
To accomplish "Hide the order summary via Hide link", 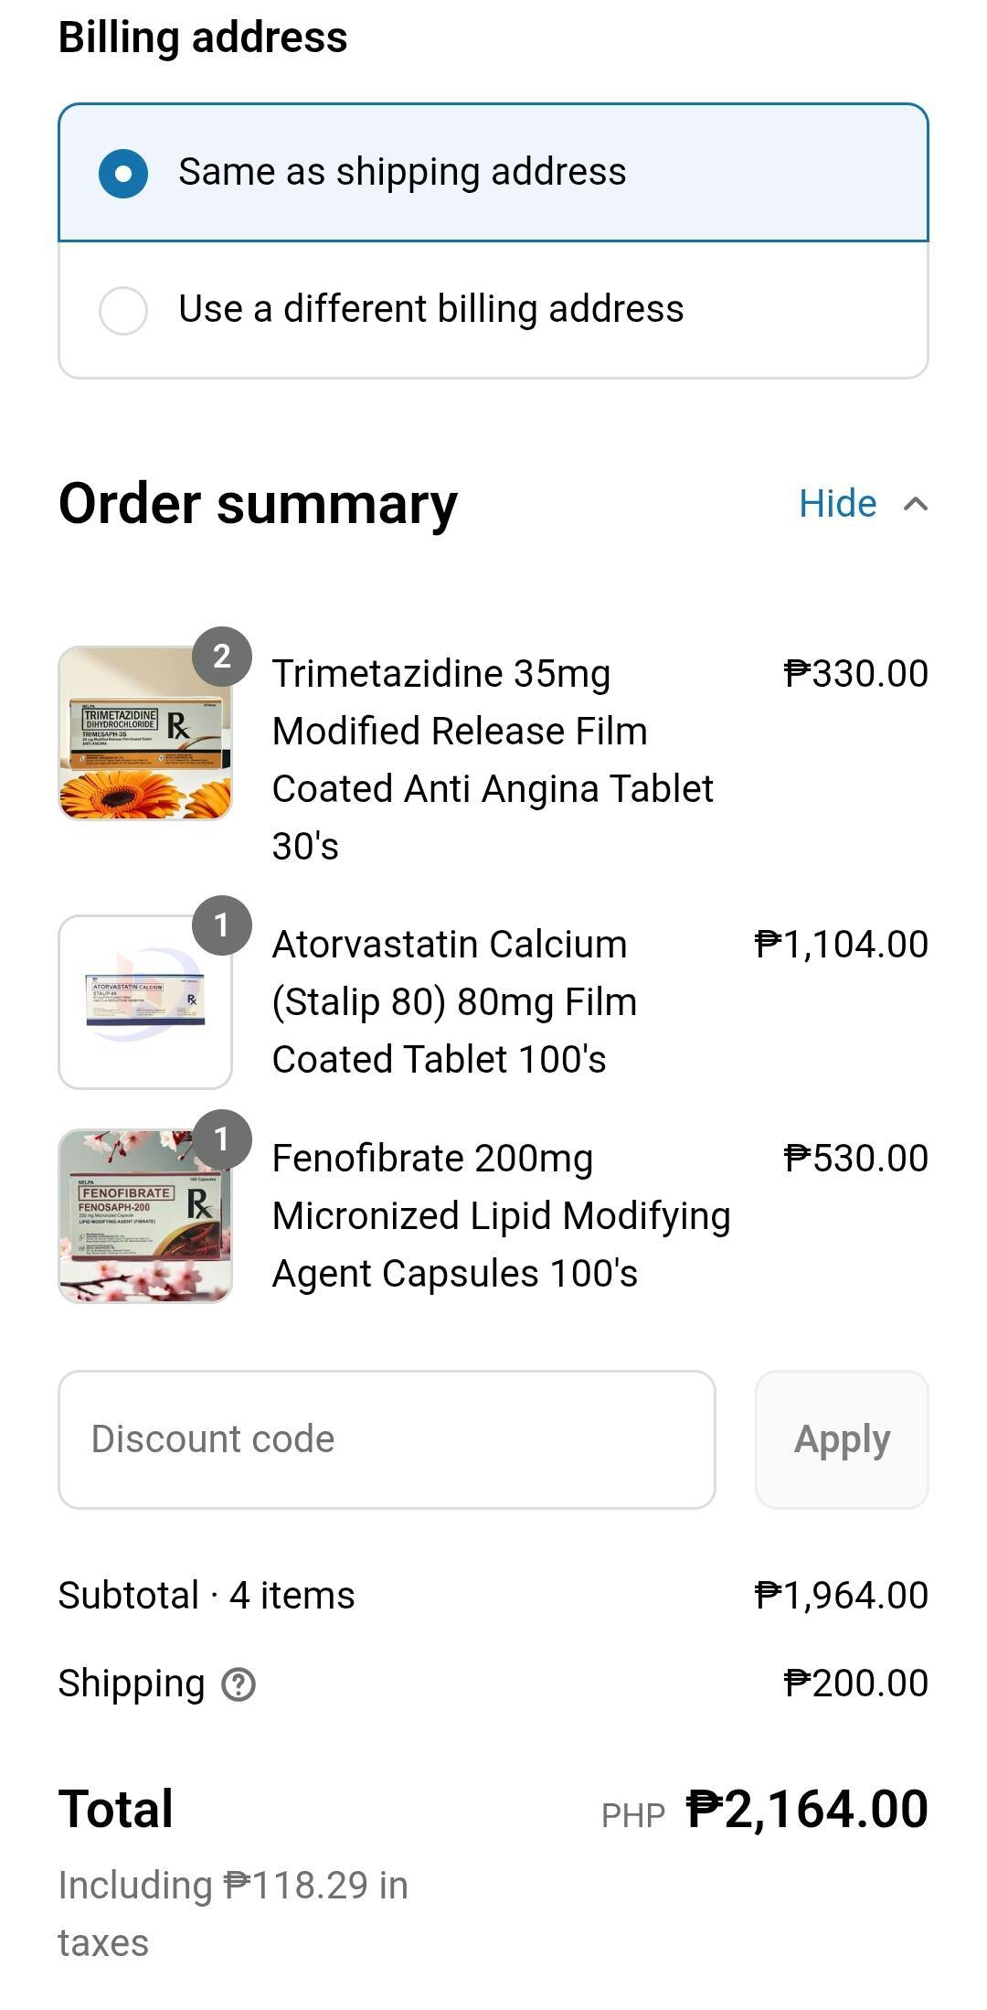I will [x=837, y=504].
